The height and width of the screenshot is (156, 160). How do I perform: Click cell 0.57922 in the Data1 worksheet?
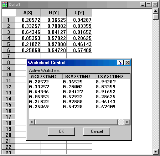(54, 38)
